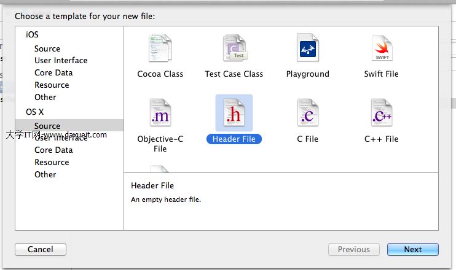Click the Next button
Screen dimensions: 456x270
pyautogui.click(x=412, y=249)
